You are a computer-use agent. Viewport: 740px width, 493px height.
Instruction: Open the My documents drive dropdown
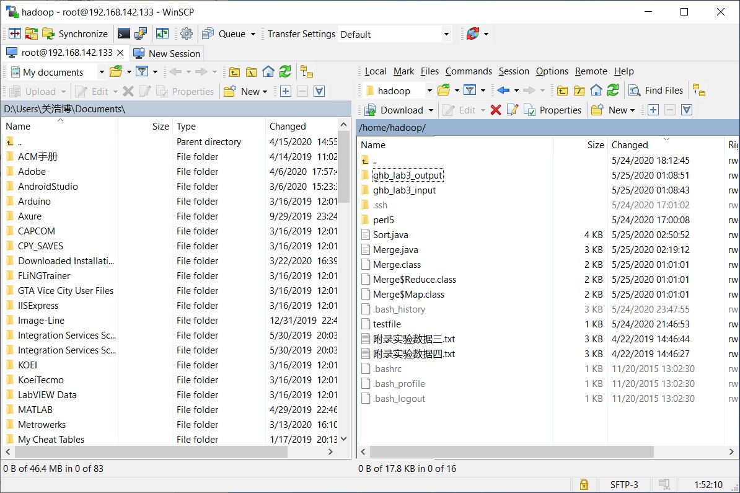click(102, 72)
